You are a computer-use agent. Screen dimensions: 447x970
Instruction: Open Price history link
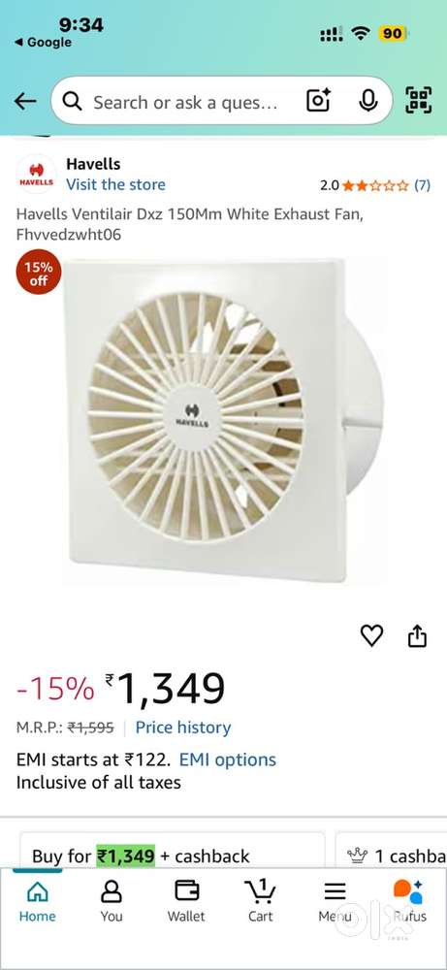coord(183,727)
